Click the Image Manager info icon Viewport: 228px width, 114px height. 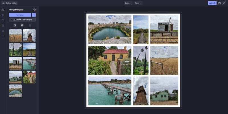tap(34, 10)
